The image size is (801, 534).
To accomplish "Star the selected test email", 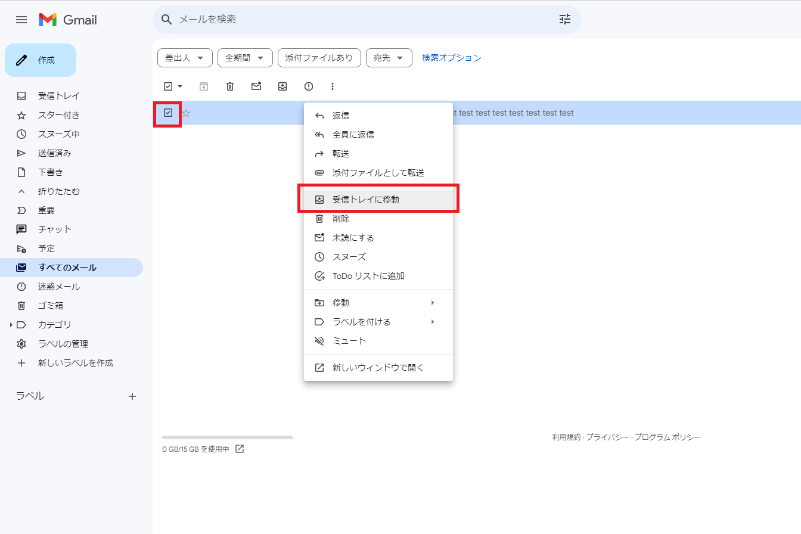I will (x=186, y=113).
